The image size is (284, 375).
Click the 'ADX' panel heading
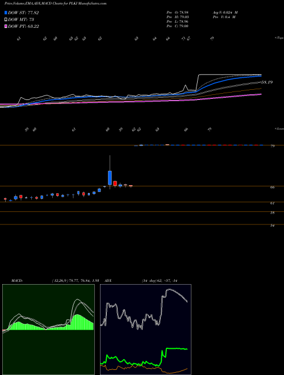point(108,281)
